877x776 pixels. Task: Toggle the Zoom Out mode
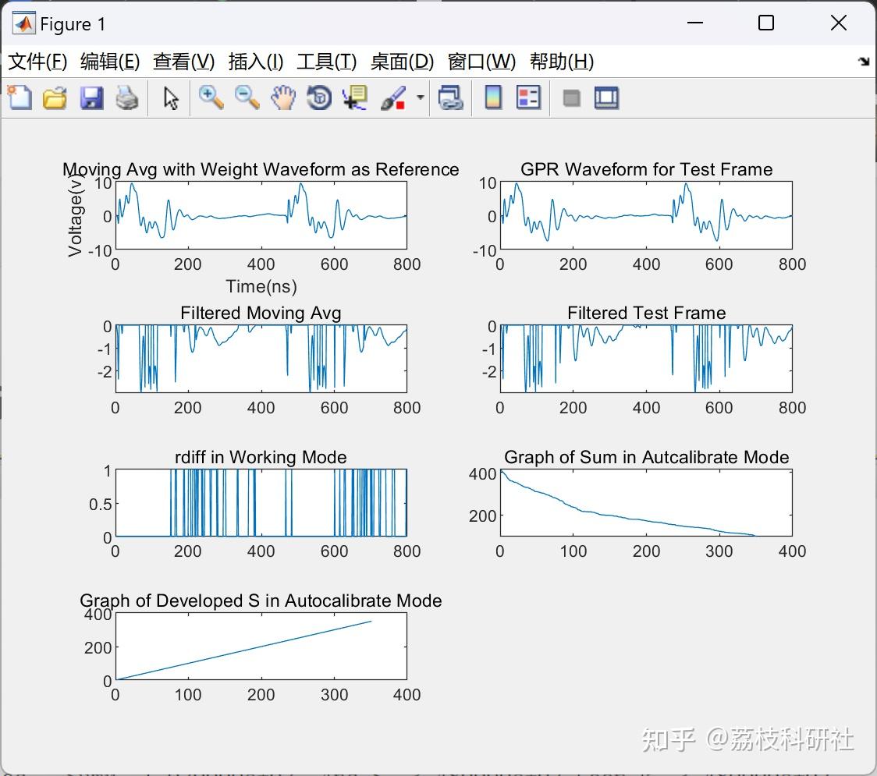247,97
